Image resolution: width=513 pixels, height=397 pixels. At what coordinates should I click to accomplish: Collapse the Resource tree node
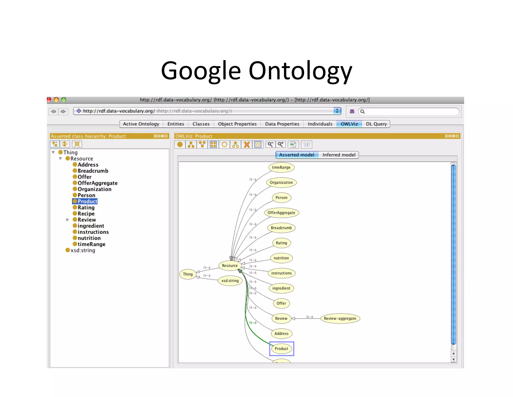click(x=60, y=159)
